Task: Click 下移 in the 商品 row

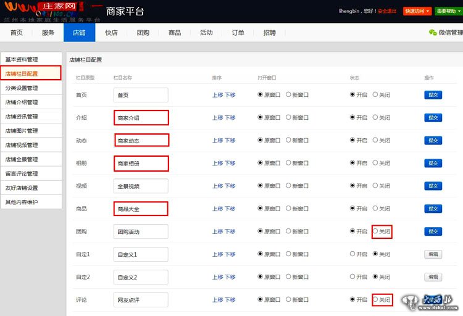Action: click(230, 209)
